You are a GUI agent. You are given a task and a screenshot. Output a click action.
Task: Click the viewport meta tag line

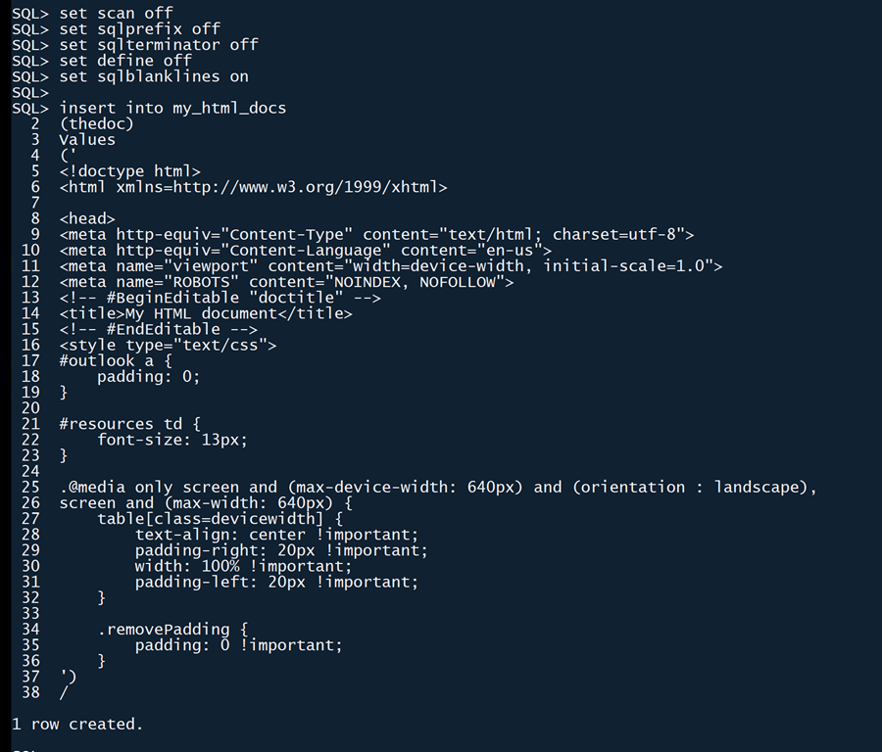390,265
